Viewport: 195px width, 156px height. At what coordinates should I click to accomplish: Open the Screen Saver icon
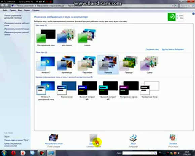[173, 138]
